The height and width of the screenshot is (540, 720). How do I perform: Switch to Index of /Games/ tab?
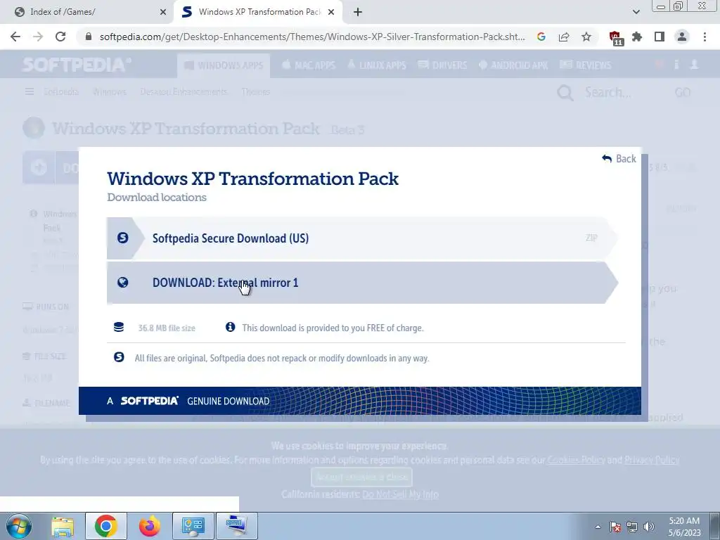tap(87, 12)
